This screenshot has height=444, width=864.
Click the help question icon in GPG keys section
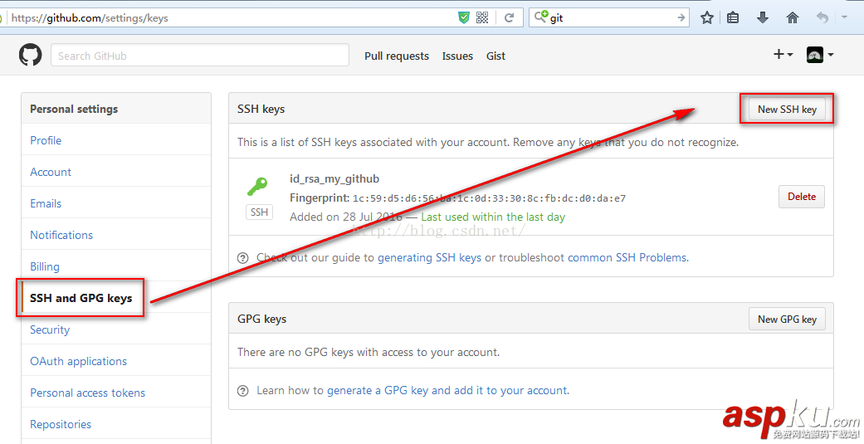242,391
